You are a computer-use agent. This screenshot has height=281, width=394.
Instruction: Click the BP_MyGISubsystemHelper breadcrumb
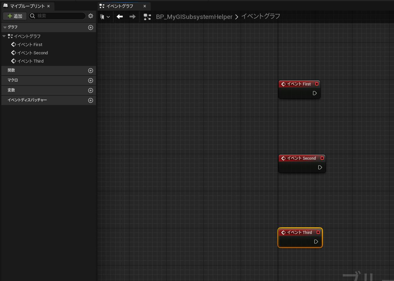coord(194,17)
